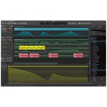Mute the first track in the arranger
Viewport: 107px width, 107px height.
pos(11,29)
